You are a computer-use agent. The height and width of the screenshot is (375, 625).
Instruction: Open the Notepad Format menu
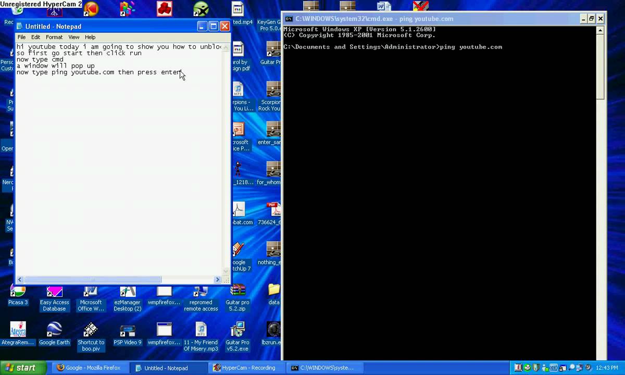[54, 37]
